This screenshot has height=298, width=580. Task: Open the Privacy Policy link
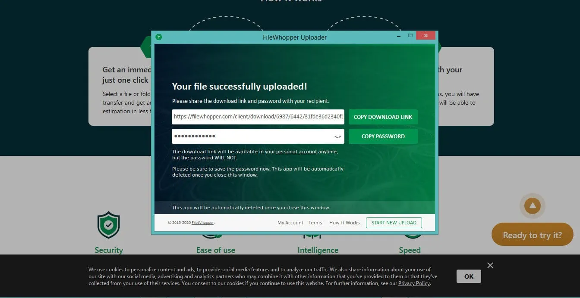click(x=414, y=283)
